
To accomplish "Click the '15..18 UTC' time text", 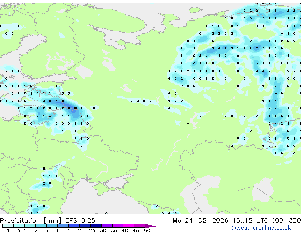I will (250, 221).
